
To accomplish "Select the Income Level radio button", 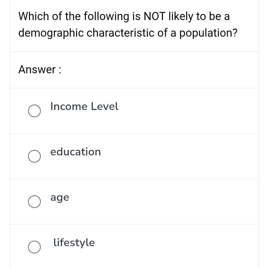I will pos(34,111).
